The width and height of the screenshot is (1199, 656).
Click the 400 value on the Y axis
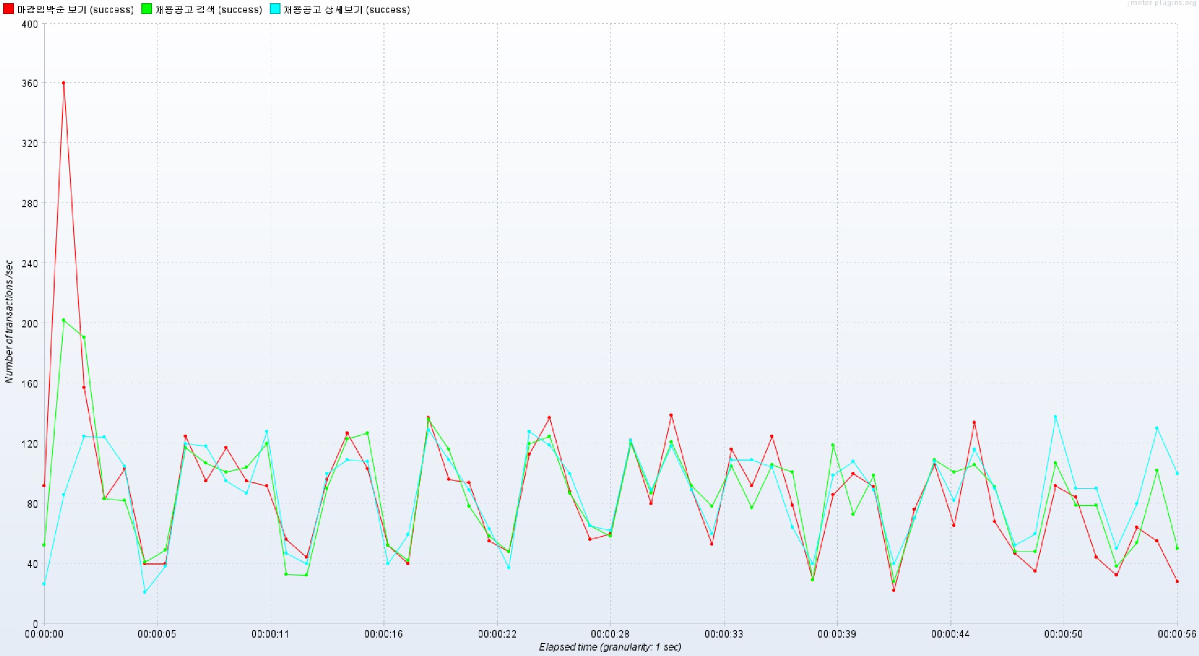30,24
